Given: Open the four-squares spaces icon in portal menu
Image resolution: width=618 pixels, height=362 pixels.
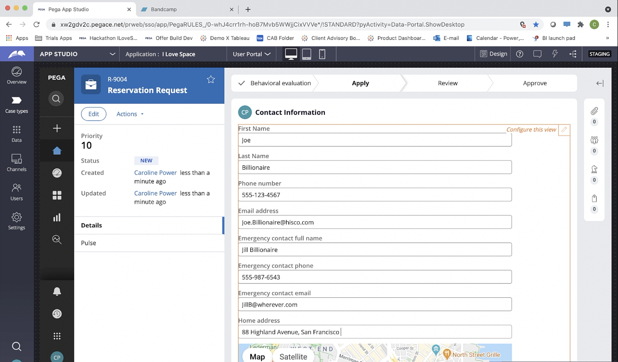Looking at the screenshot, I should [57, 195].
